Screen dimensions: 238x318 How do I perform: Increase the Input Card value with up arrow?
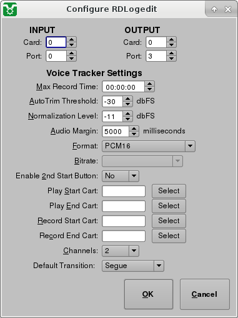pos(71,39)
